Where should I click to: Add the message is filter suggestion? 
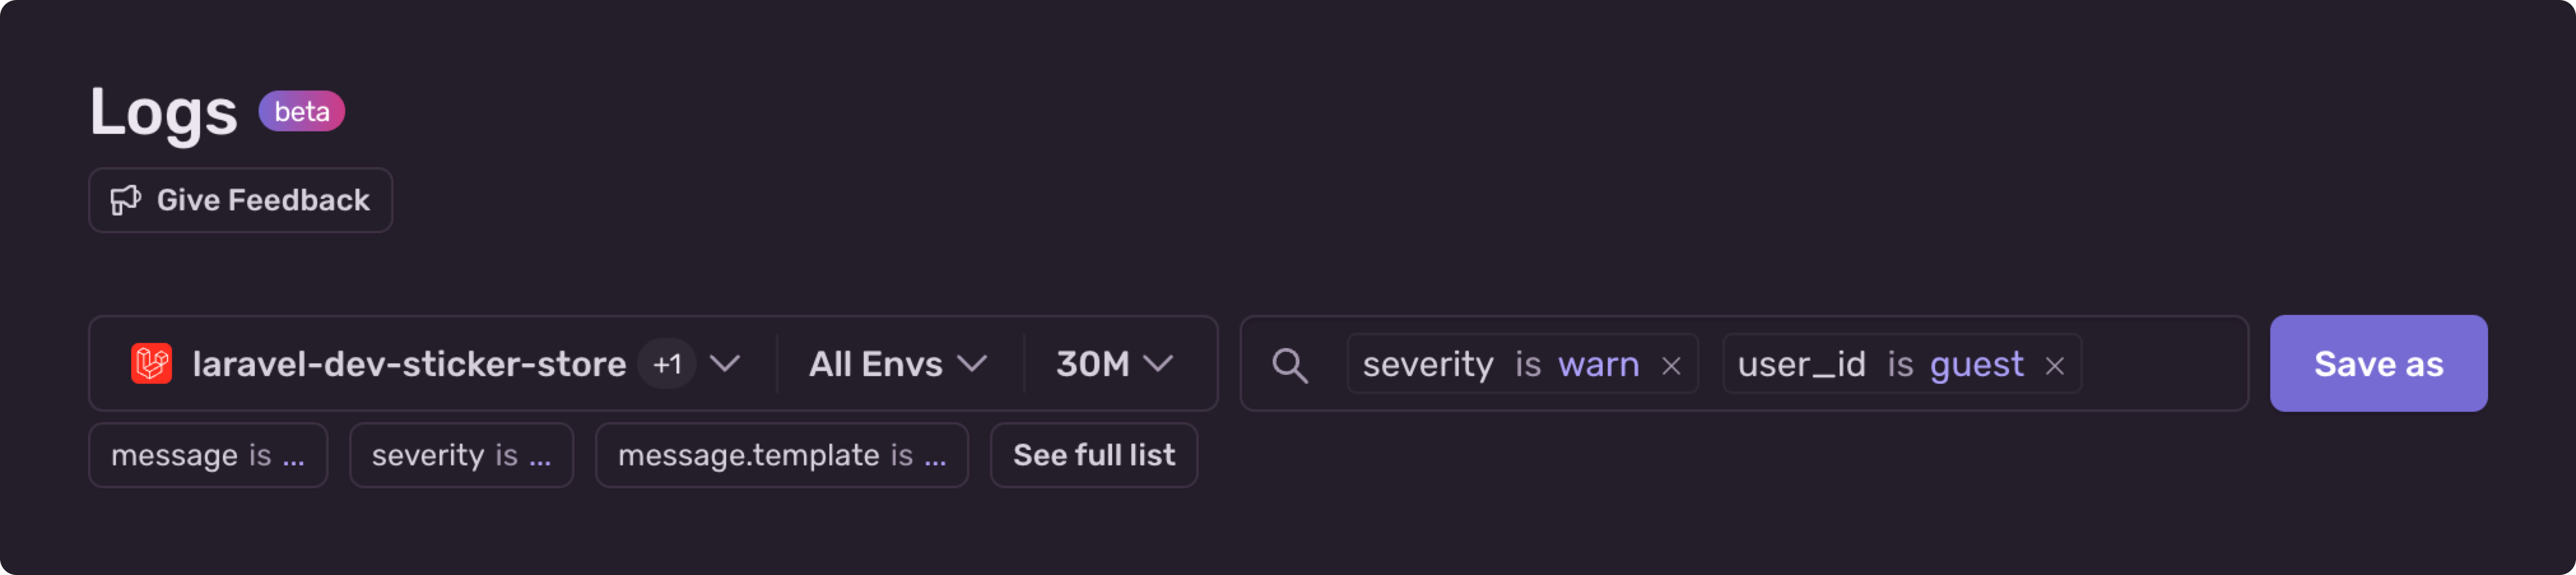208,455
